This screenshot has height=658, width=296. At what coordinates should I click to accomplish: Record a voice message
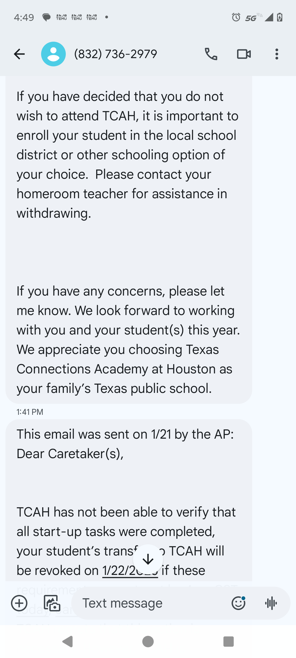point(271,603)
